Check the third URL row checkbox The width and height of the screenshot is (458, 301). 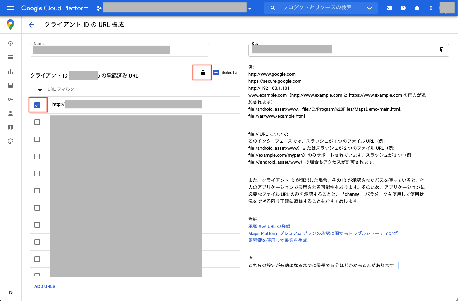pos(37,139)
